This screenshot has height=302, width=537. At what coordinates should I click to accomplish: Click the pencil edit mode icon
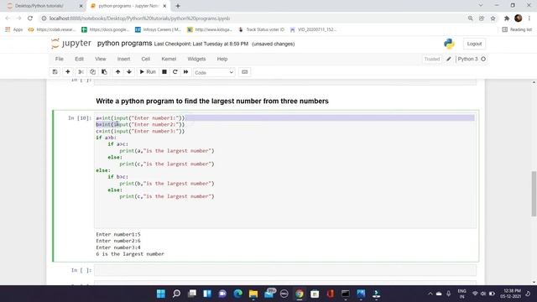[449, 59]
